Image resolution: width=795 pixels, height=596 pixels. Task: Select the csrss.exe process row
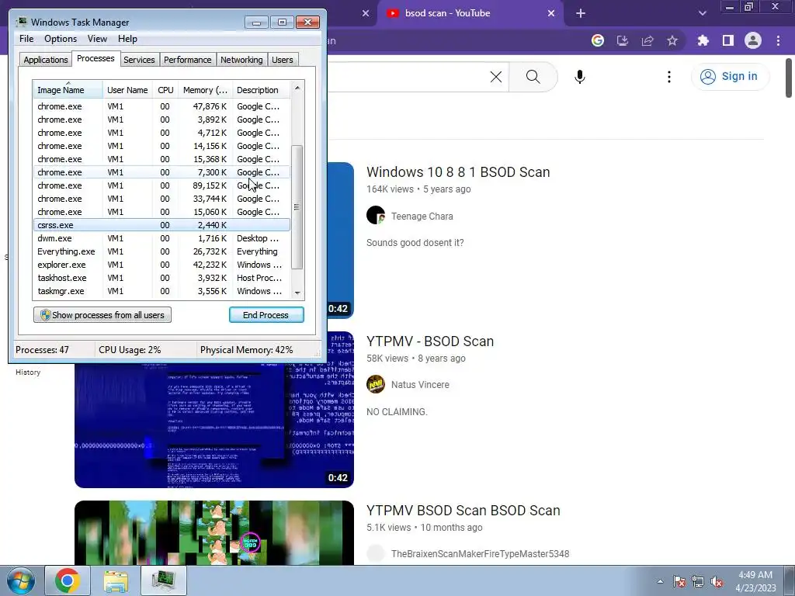pos(161,225)
